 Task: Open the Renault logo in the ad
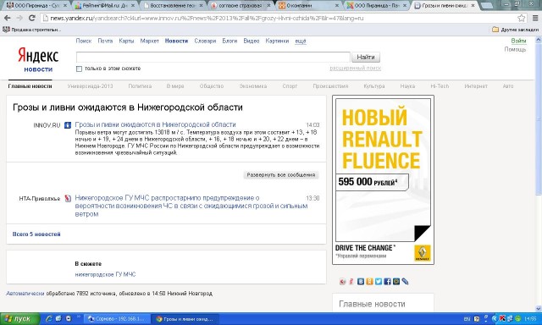pyautogui.click(x=422, y=253)
